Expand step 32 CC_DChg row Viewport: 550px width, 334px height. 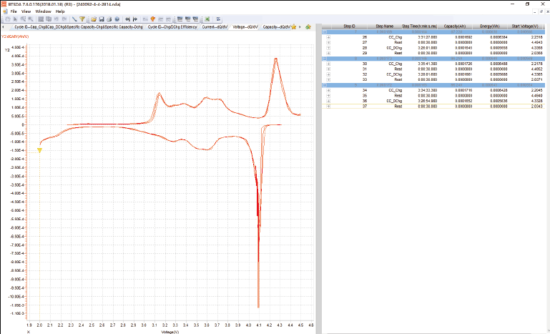click(329, 74)
